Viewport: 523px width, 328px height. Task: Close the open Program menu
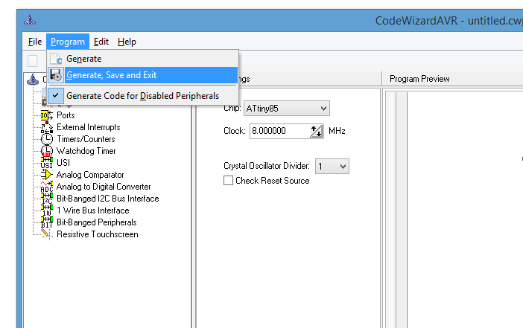click(x=68, y=42)
